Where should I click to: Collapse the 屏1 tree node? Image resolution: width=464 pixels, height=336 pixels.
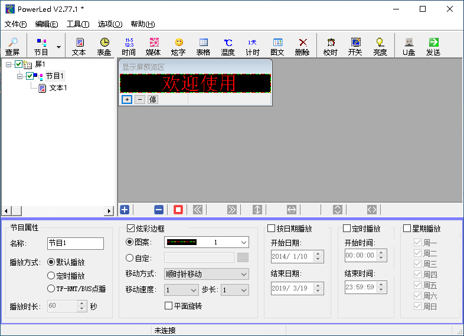point(8,64)
